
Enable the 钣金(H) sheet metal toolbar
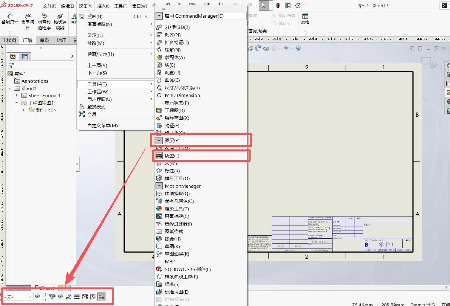click(x=201, y=239)
